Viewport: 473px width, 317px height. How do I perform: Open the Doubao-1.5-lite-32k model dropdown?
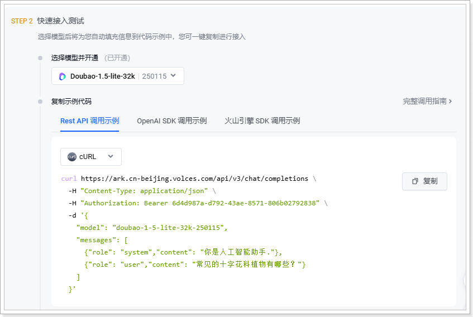click(118, 76)
